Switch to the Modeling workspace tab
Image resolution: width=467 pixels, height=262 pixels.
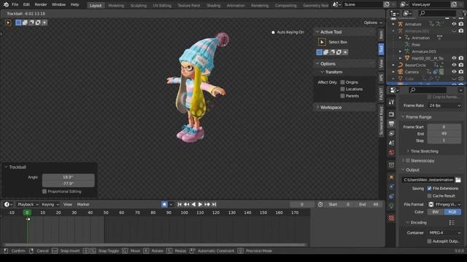(x=116, y=5)
